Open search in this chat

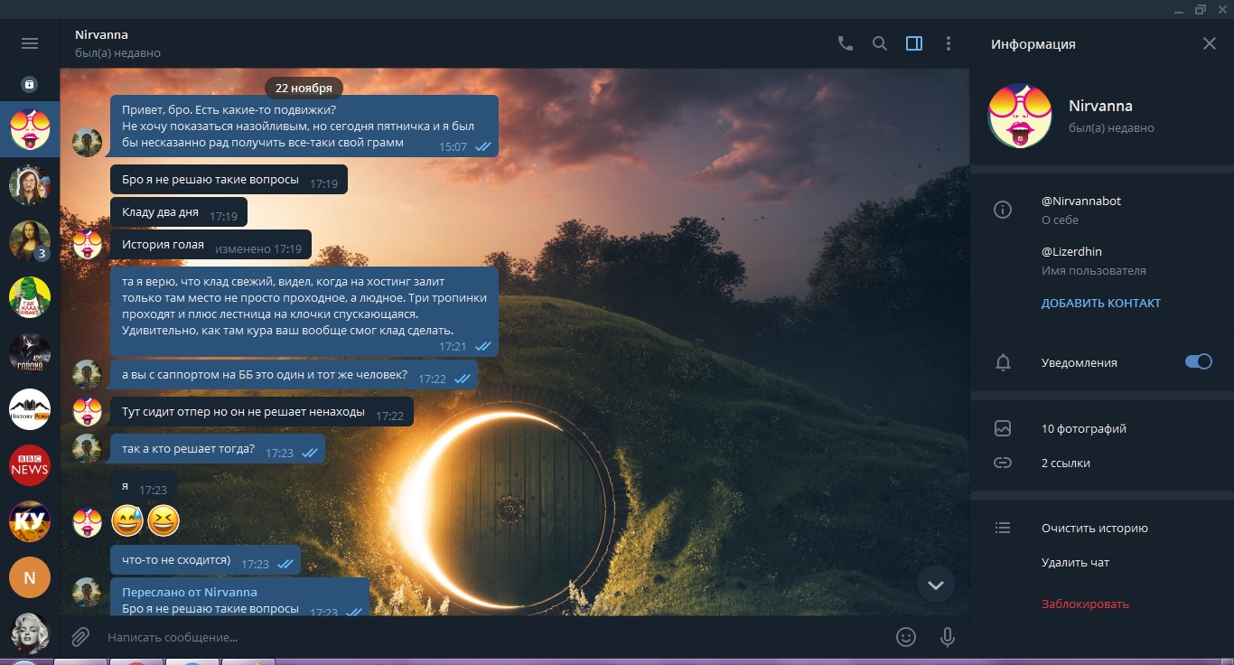[880, 43]
